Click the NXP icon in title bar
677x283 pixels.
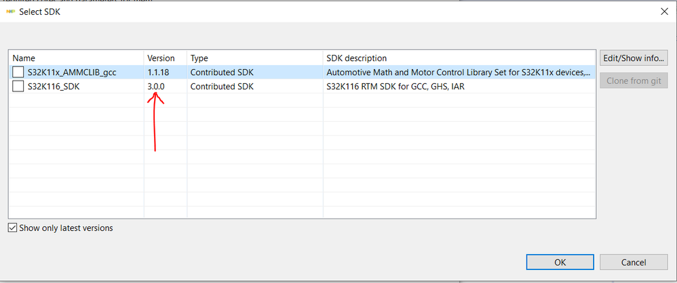(10, 12)
